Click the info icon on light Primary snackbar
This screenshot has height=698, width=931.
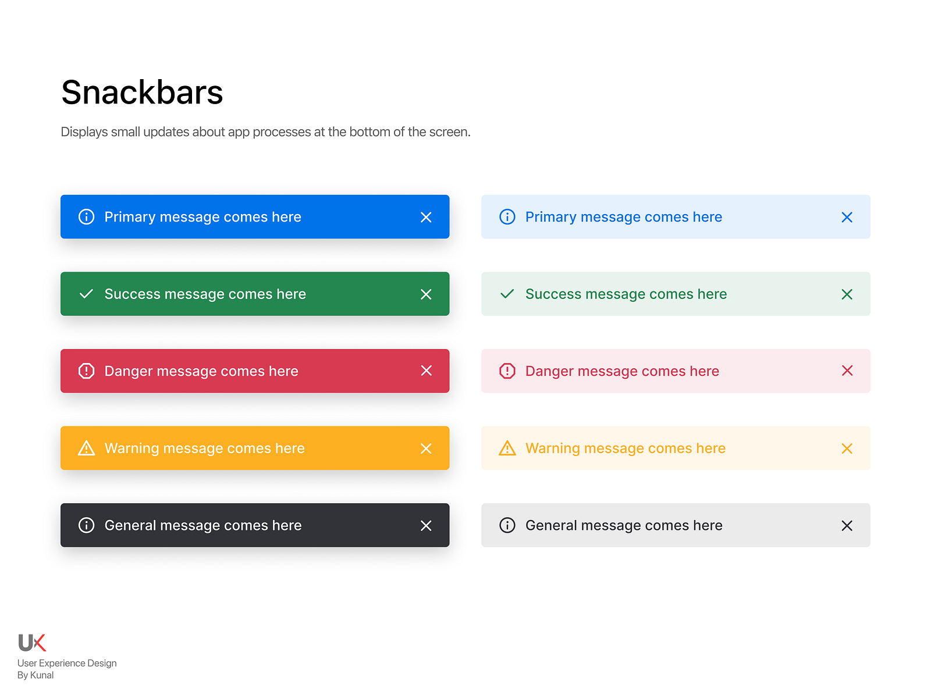(507, 217)
